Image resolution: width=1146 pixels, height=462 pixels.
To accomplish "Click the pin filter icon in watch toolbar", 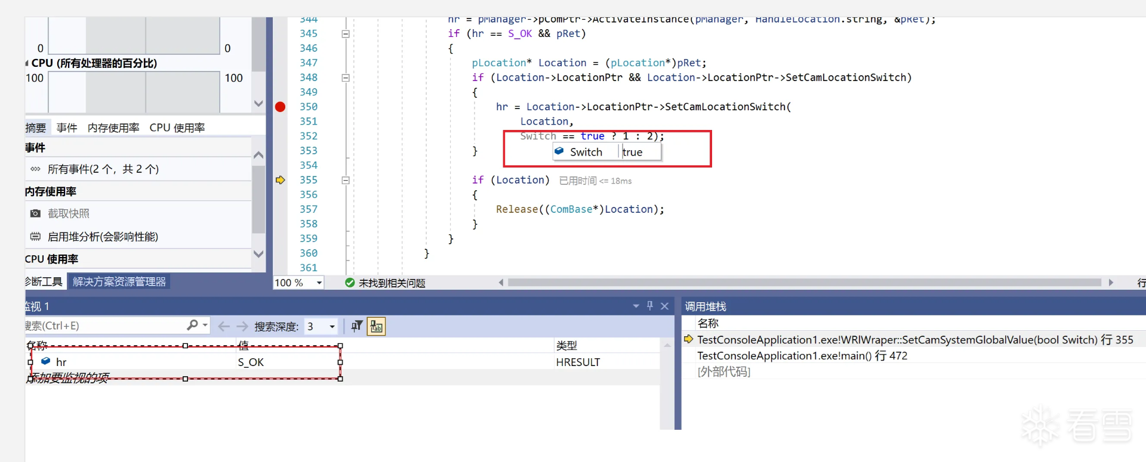I will pos(357,326).
